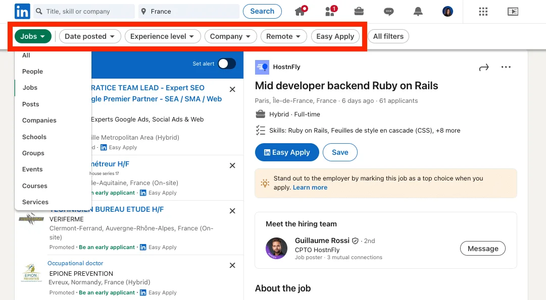This screenshot has width=546, height=300.
Task: Click the Hybrid · Full-time job type text
Action: 294,114
